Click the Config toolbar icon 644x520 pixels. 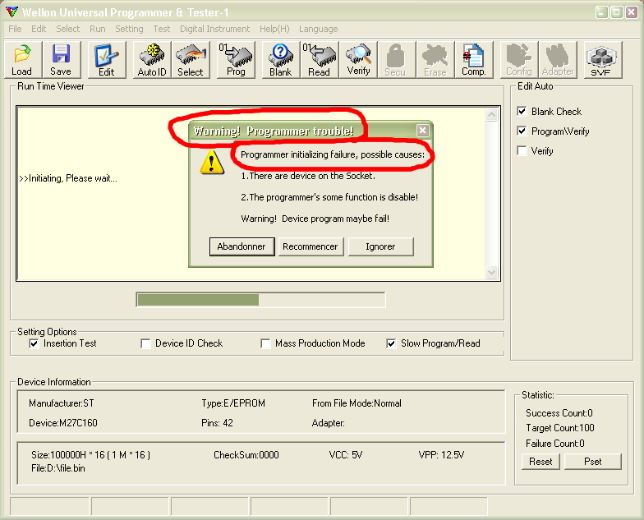519,59
